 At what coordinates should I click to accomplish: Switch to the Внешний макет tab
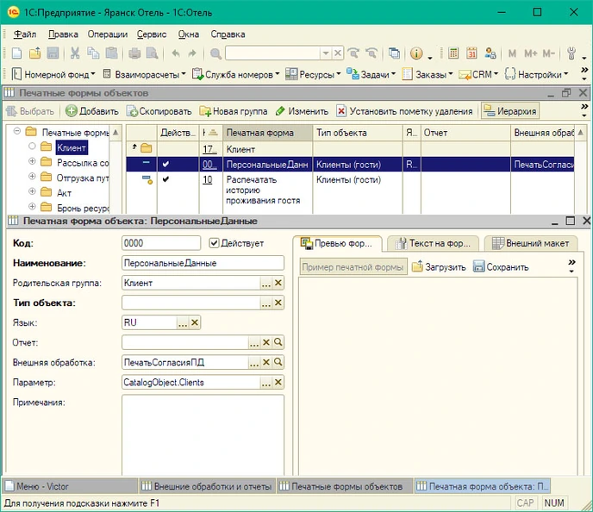pyautogui.click(x=529, y=243)
